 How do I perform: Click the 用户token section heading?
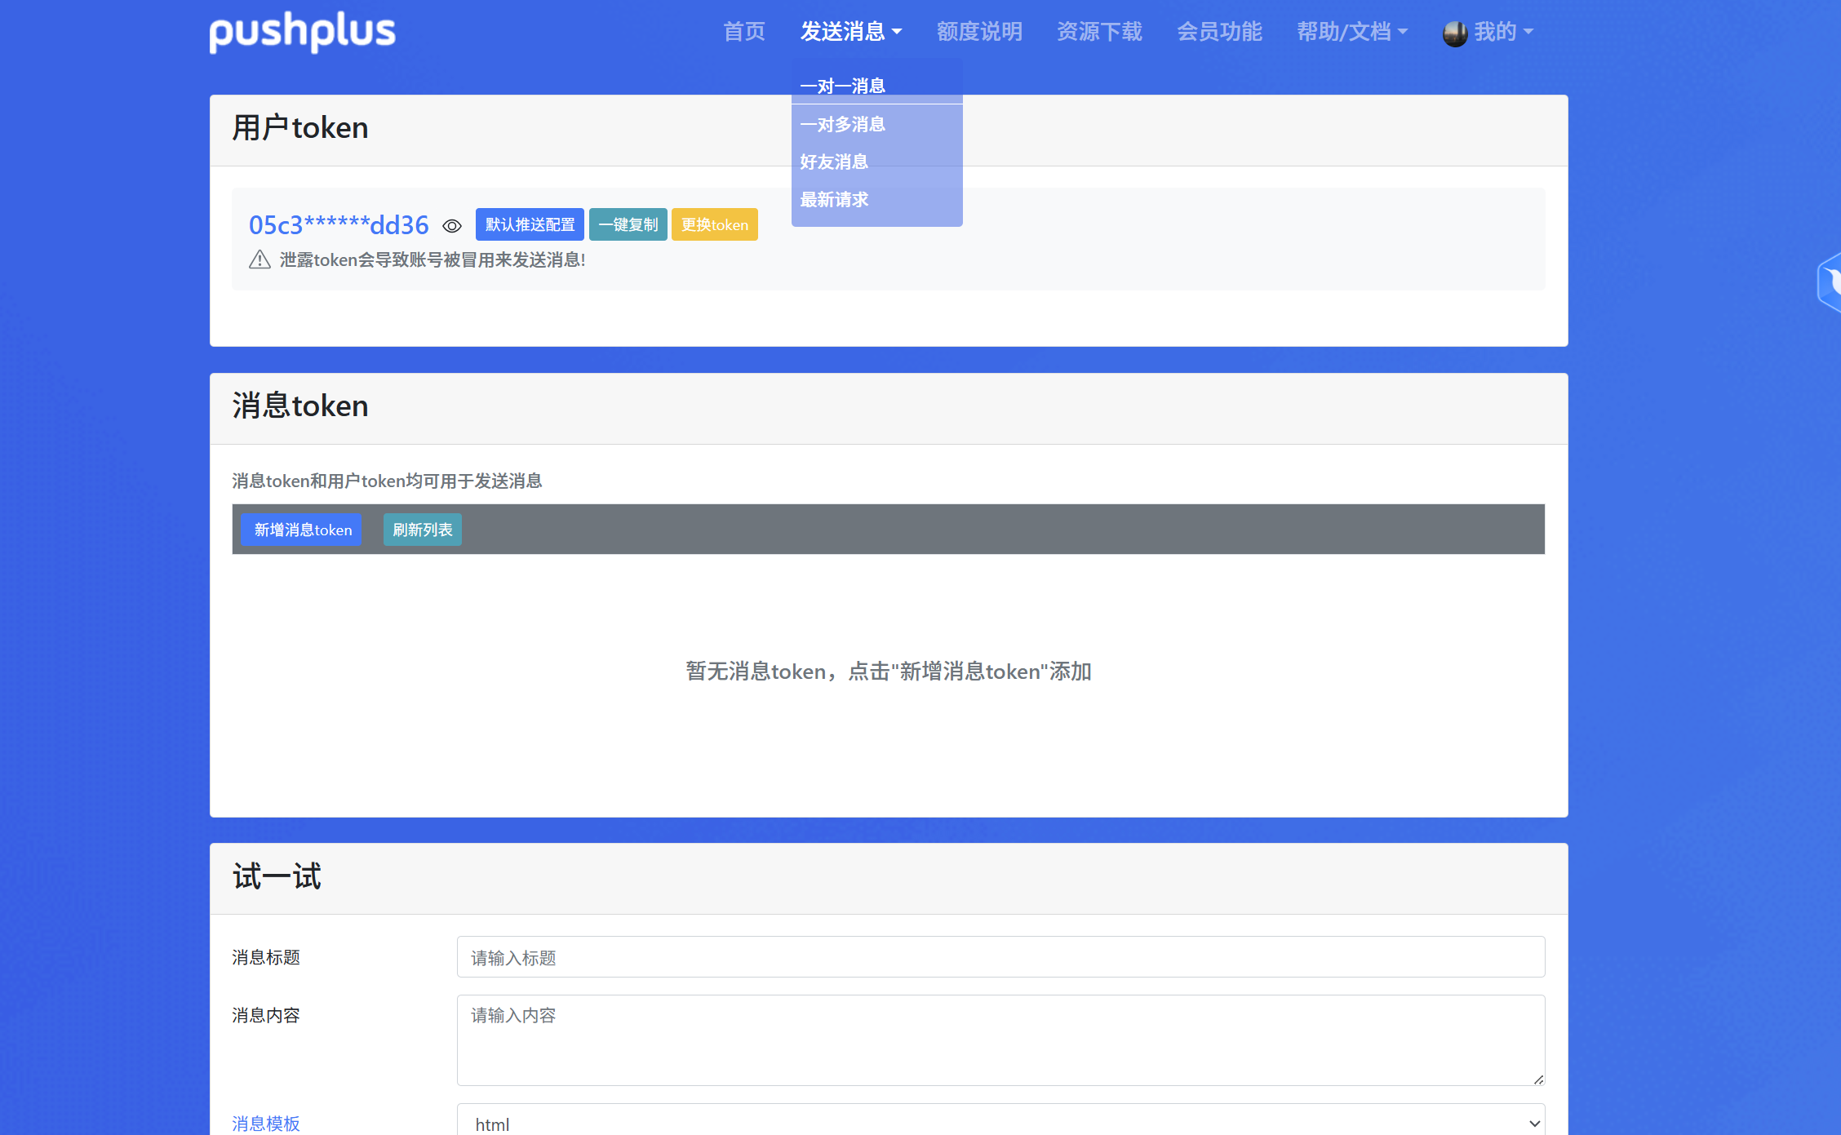(300, 128)
